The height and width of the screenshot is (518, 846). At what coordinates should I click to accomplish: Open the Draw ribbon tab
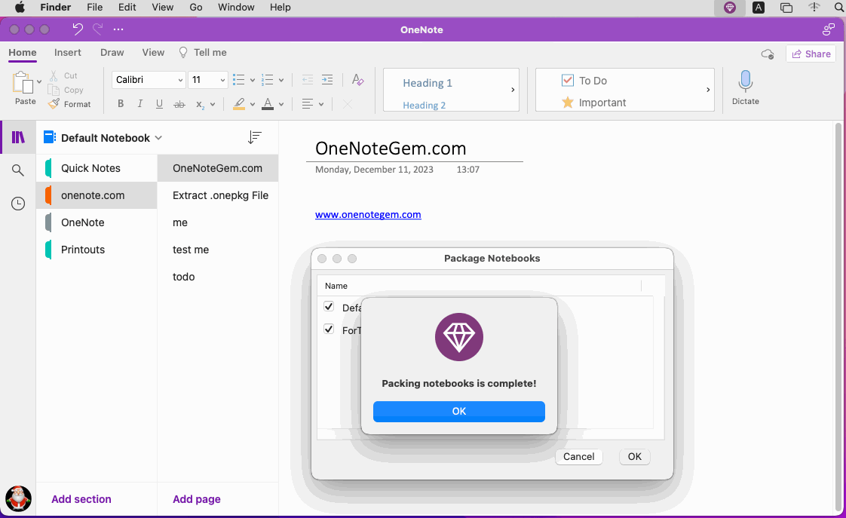[112, 53]
